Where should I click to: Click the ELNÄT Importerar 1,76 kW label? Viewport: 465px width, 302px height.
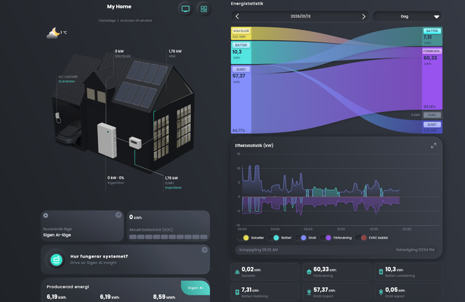pyautogui.click(x=173, y=183)
